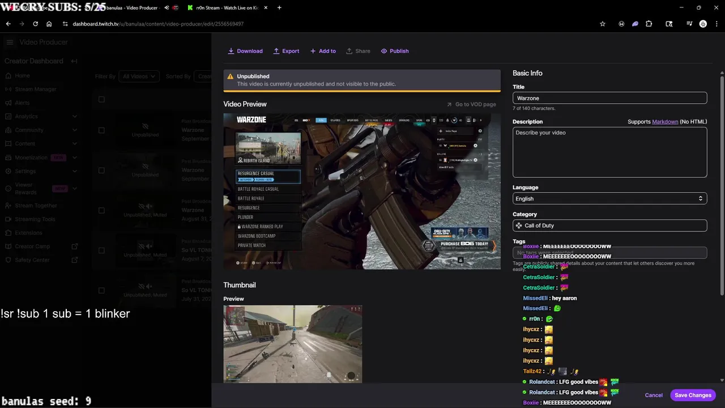The height and width of the screenshot is (408, 725).
Task: Click the Description text area
Action: [609, 152]
